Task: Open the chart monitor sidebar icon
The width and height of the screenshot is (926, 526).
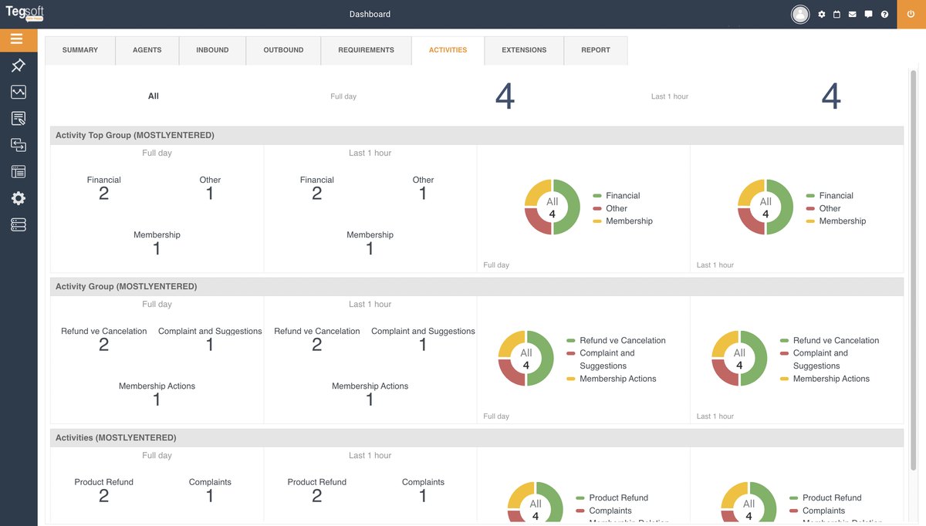Action: click(x=19, y=93)
